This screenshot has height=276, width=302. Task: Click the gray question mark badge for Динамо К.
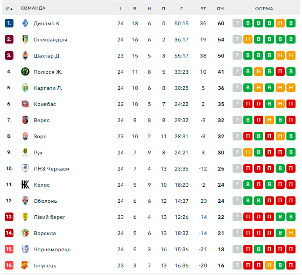click(237, 23)
